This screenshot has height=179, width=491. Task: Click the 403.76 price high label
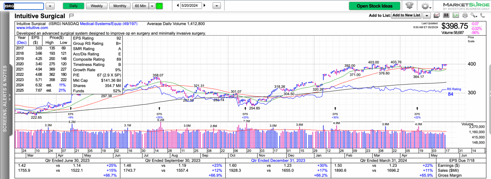pyautogui.click(x=396, y=62)
